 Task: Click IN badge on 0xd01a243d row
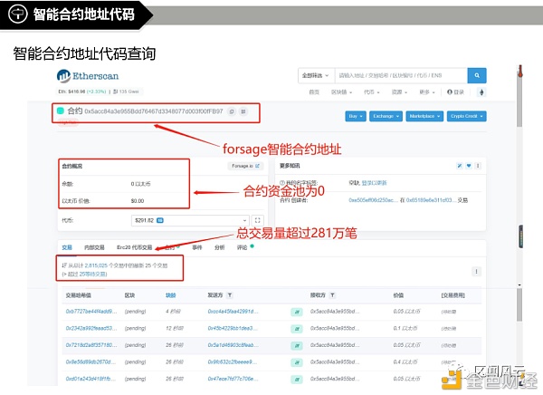click(297, 380)
